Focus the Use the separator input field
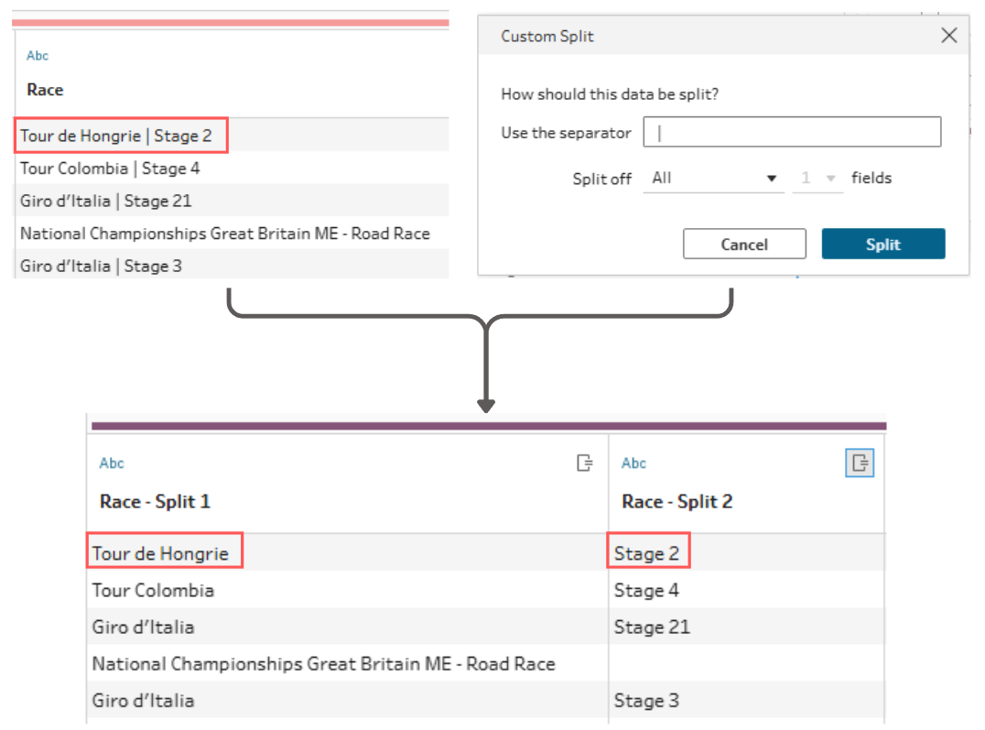The height and width of the screenshot is (730, 985). [x=792, y=132]
